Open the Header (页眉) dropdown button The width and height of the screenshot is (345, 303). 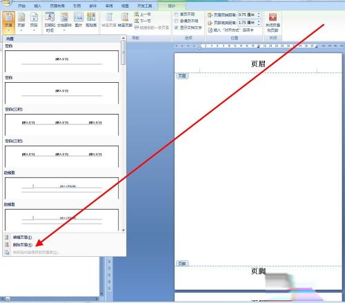[9, 22]
